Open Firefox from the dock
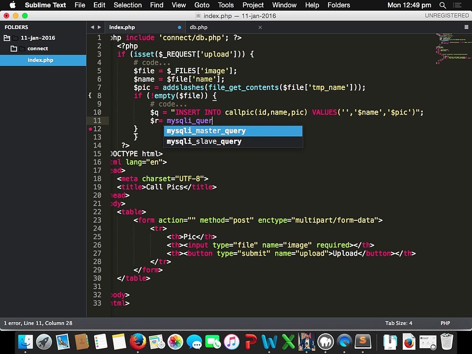472x354 pixels. 138,342
